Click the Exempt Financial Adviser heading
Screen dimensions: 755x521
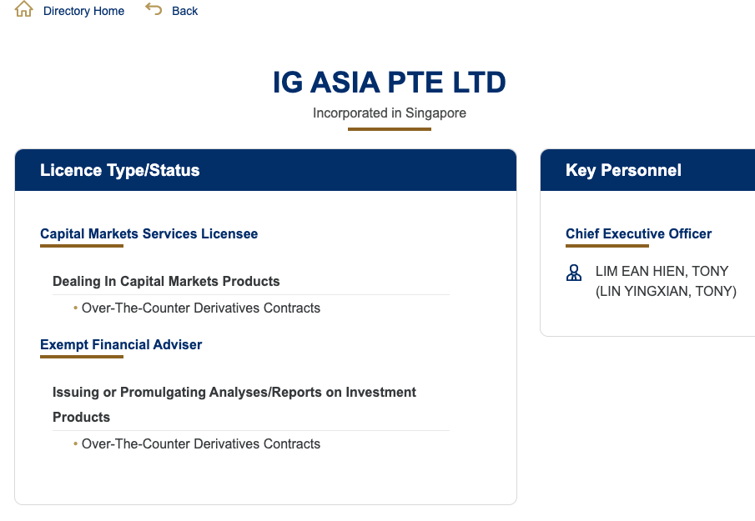tap(121, 345)
